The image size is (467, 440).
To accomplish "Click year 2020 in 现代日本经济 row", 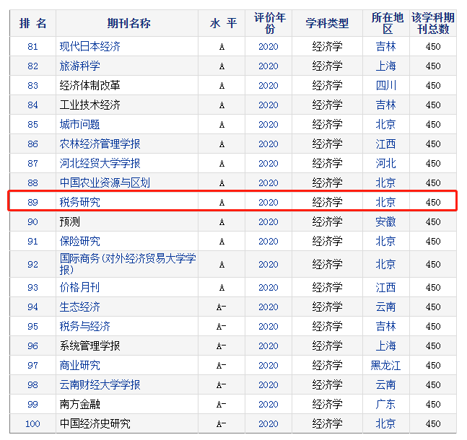I will 269,47.
